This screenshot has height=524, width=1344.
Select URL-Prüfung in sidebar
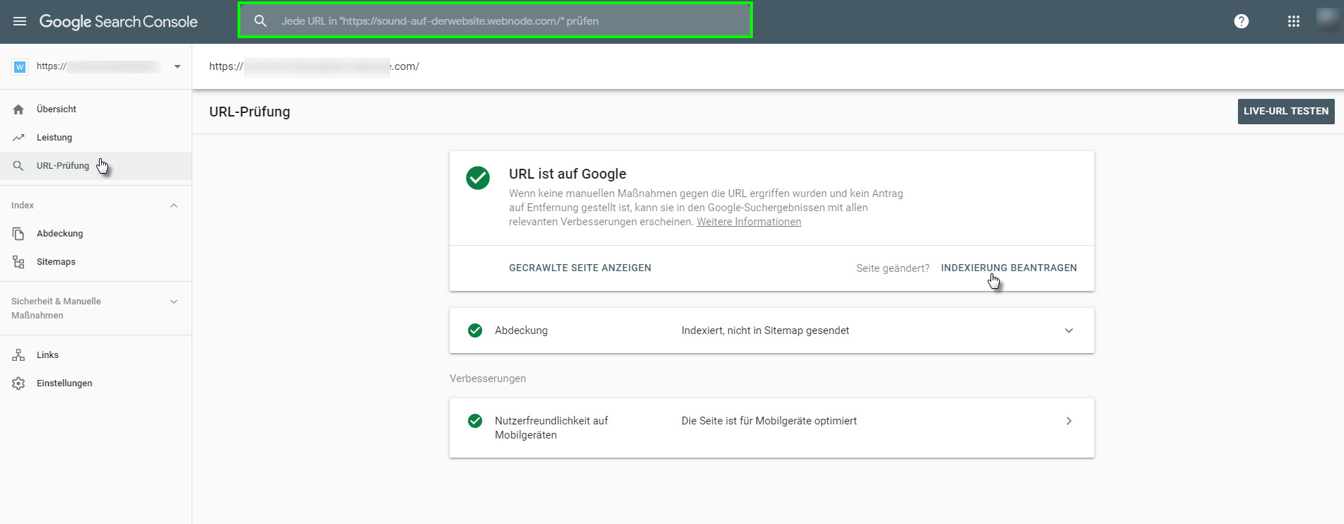95,166
